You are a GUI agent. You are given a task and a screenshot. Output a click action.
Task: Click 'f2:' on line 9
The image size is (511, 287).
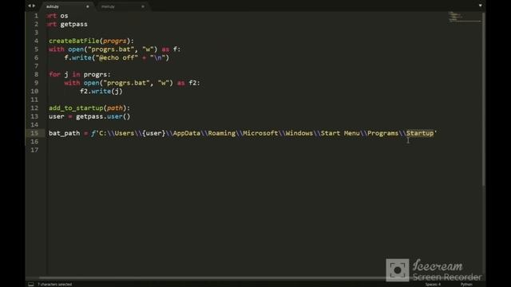coord(194,83)
